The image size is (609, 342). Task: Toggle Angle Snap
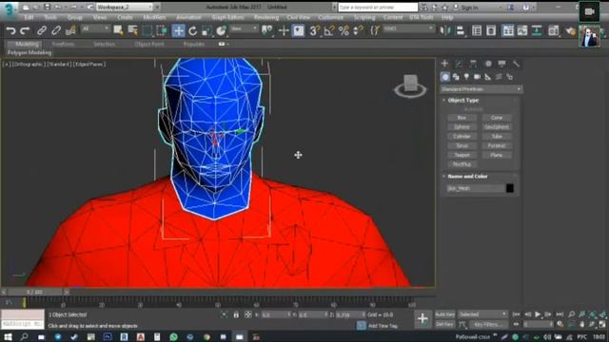pyautogui.click(x=329, y=30)
